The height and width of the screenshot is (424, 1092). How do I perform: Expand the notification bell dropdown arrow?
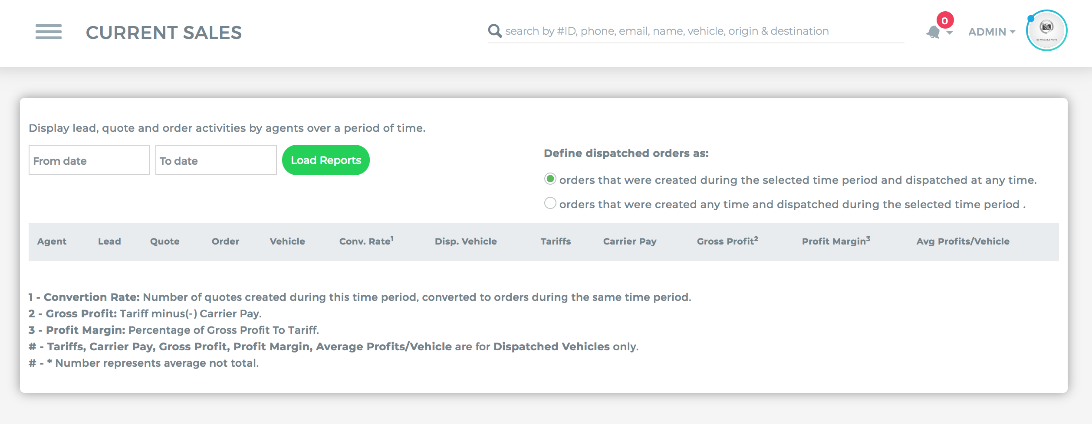(x=950, y=33)
